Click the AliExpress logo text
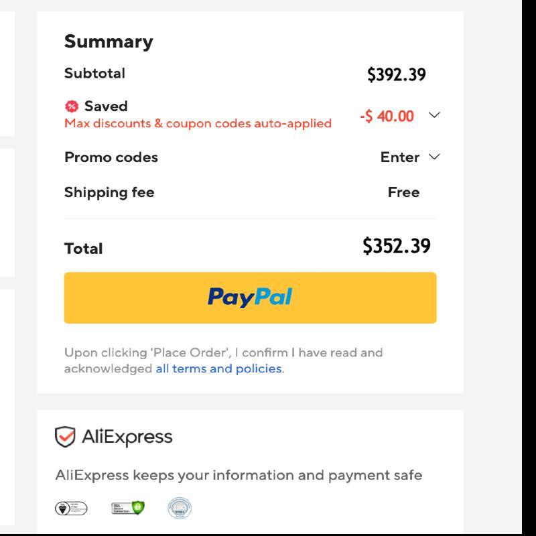 (127, 438)
